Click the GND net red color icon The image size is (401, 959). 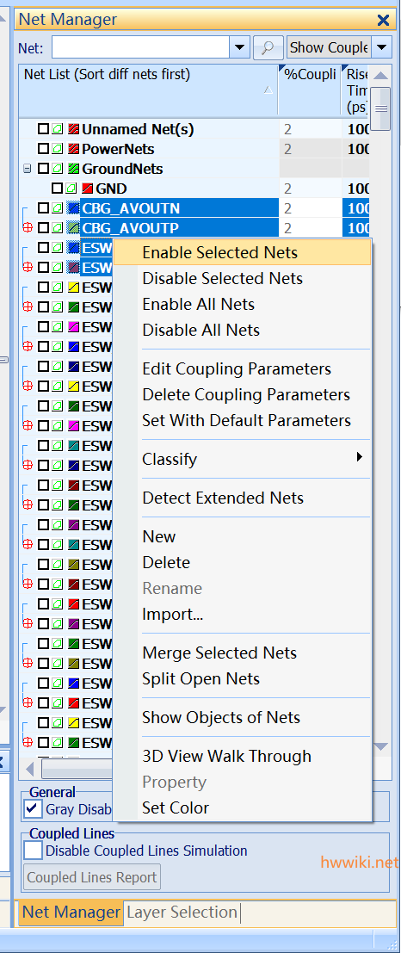(88, 189)
